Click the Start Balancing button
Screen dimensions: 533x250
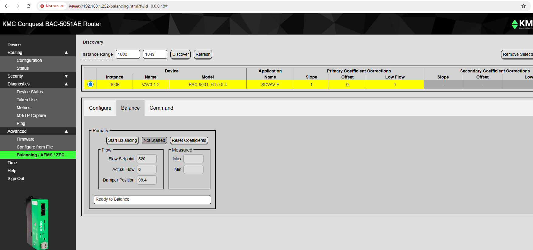coord(122,140)
